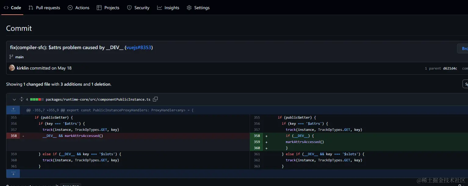This screenshot has height=186, width=468.
Task: Select added line number 359
Action: click(257, 142)
